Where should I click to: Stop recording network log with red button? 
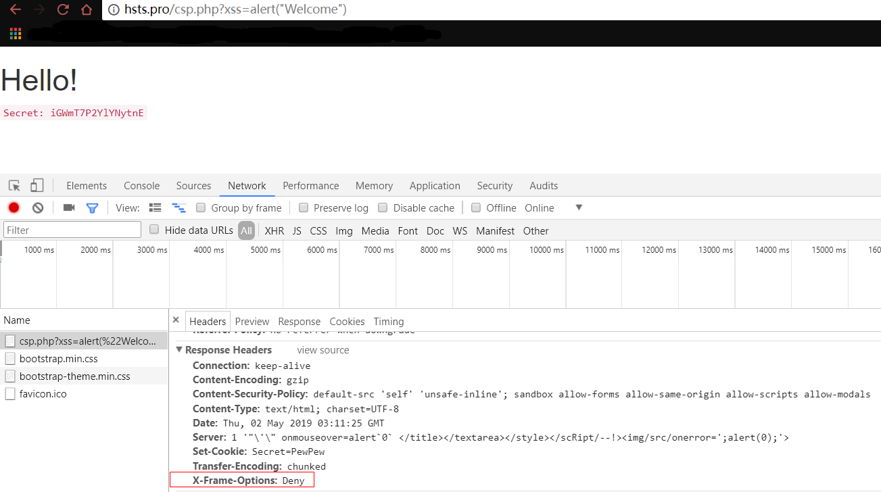coord(14,208)
